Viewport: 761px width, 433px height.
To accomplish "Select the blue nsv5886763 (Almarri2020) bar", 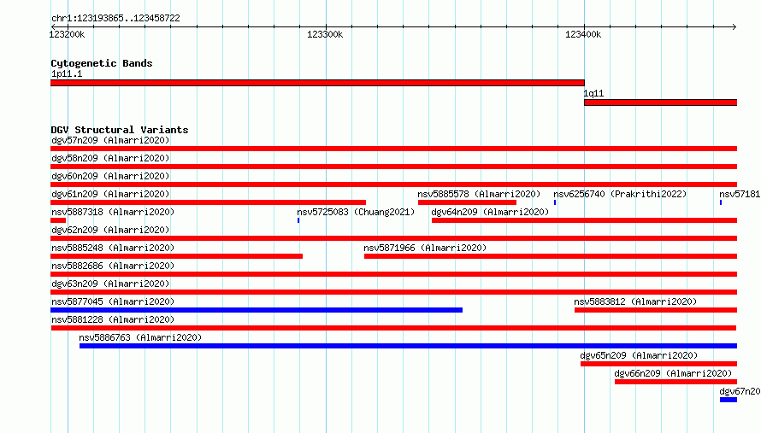I will point(408,346).
